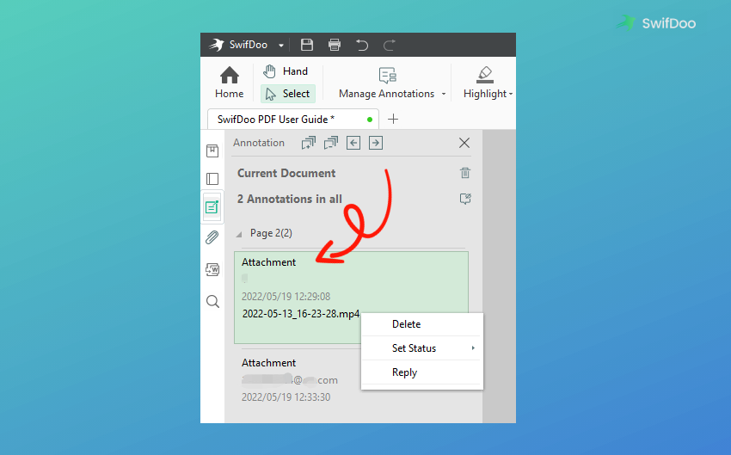Switch to SwifDoo PDF User Guide tab
The width and height of the screenshot is (731, 455).
293,120
